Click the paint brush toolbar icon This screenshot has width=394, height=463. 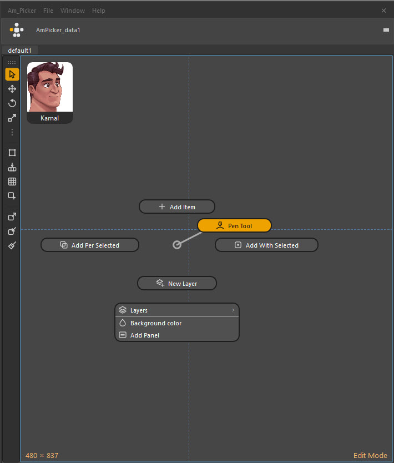point(12,245)
